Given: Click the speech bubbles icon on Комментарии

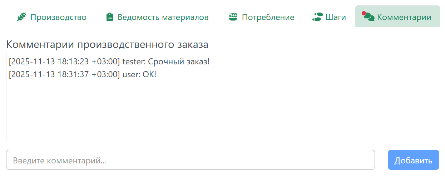Looking at the screenshot, I should tap(369, 18).
